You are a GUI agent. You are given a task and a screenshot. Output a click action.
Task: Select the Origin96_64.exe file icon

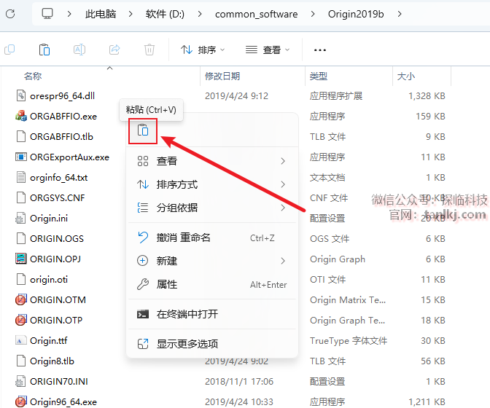click(21, 401)
